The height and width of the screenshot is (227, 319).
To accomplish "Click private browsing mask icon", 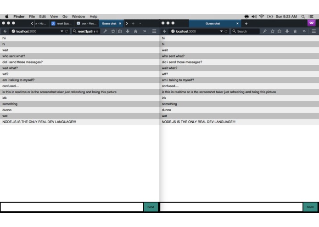I will [x=312, y=23].
